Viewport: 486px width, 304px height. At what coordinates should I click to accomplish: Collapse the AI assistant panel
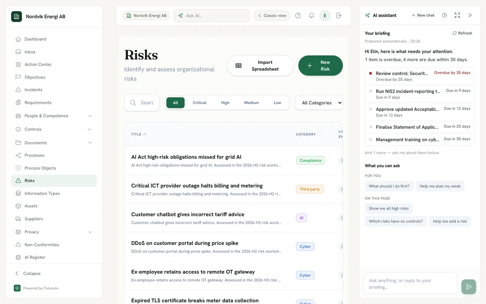coord(470,15)
